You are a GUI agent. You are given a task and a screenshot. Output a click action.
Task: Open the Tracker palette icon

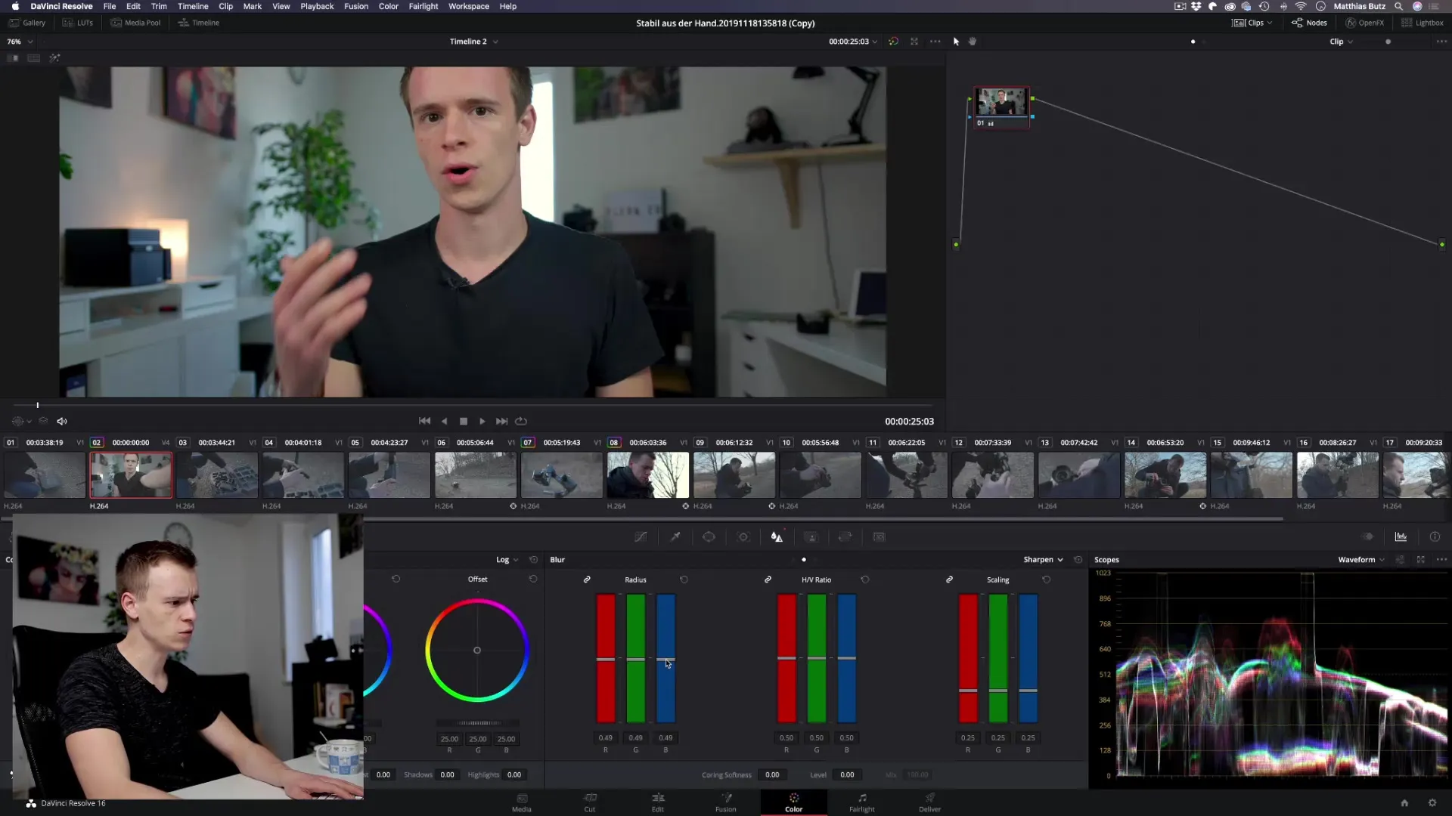pos(743,537)
